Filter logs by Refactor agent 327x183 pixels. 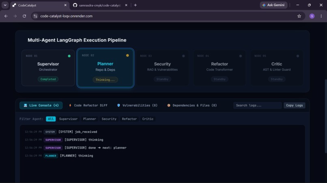(129, 119)
